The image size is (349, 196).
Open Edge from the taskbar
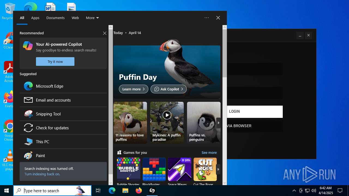(x=112, y=191)
